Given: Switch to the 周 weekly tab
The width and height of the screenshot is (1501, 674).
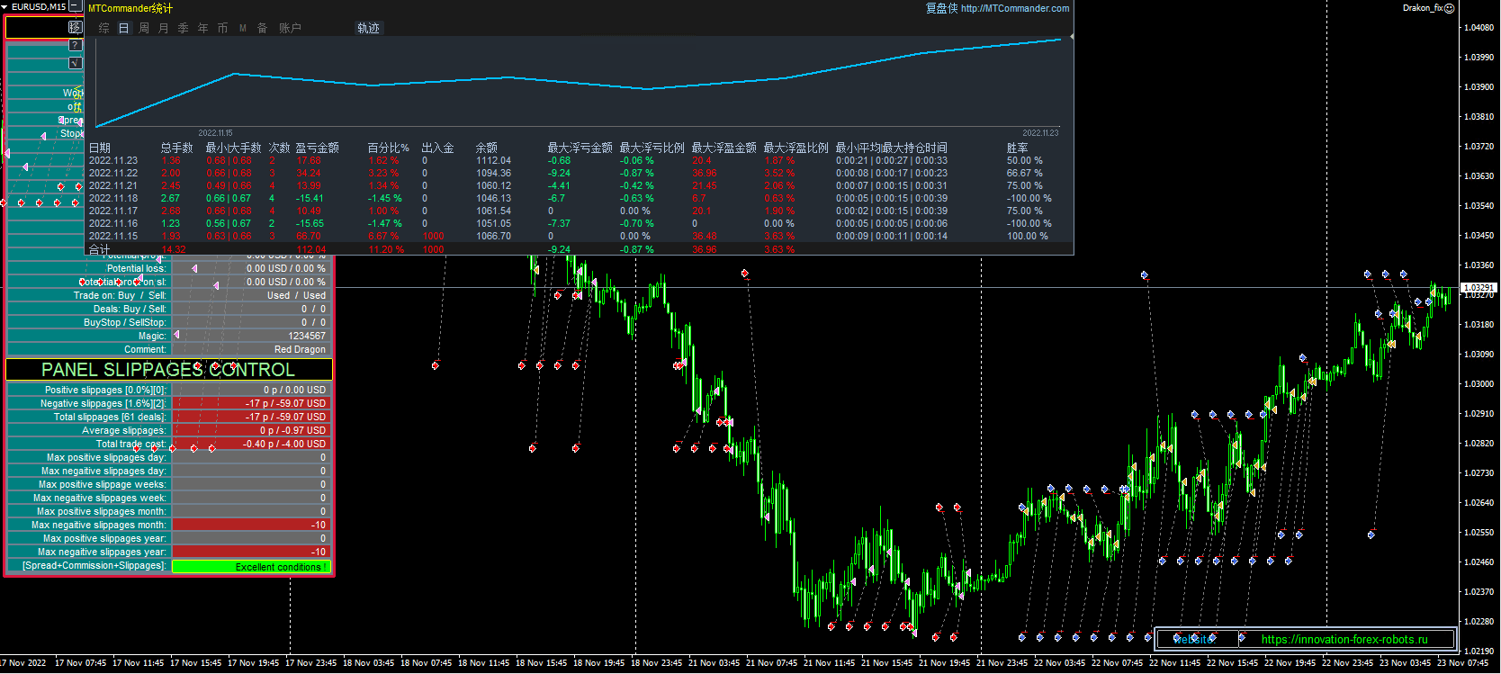Looking at the screenshot, I should (144, 28).
